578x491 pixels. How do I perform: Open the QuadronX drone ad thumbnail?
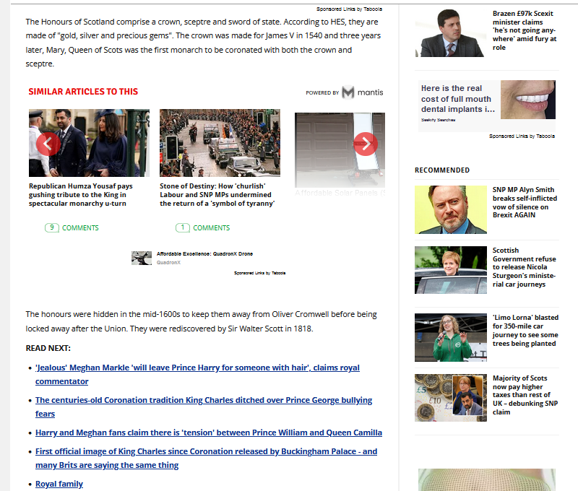[x=142, y=258]
